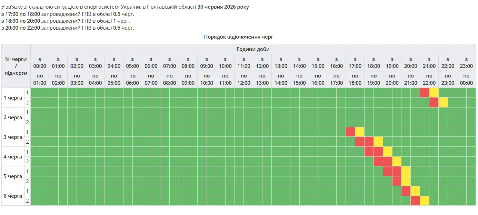Screen dimensions: 478x215
Task: Click the 'по 23:00' header cell
Action: [x=448, y=79]
